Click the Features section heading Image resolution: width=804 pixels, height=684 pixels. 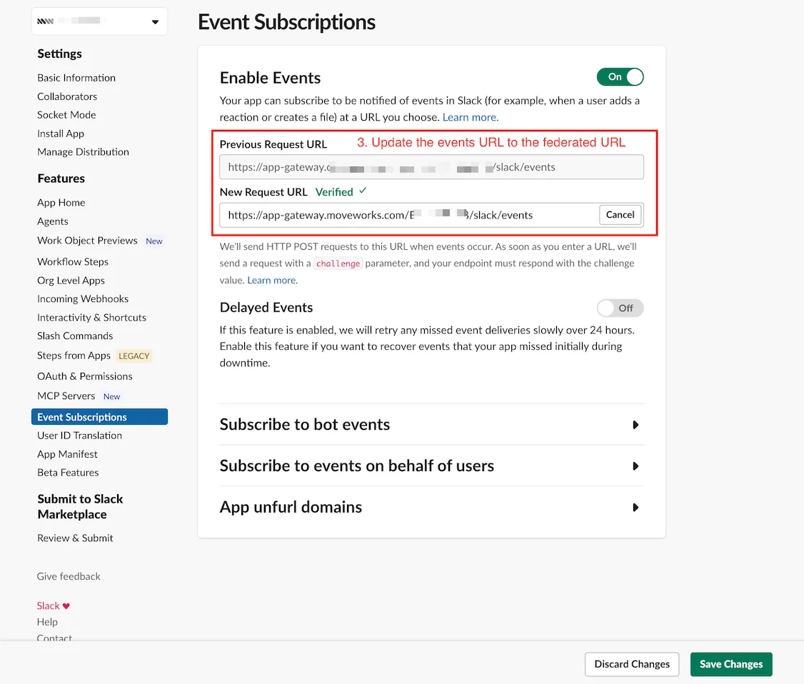click(61, 178)
